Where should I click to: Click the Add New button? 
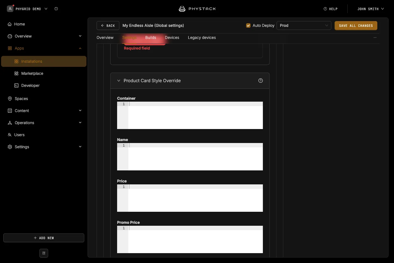click(44, 238)
